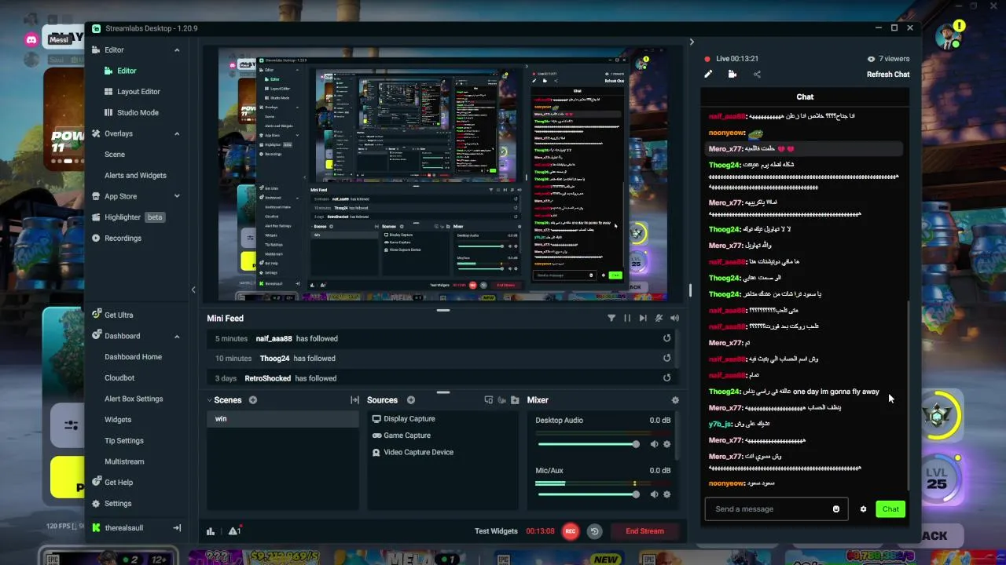
Task: Open the Scene overlays page
Action: (x=115, y=155)
